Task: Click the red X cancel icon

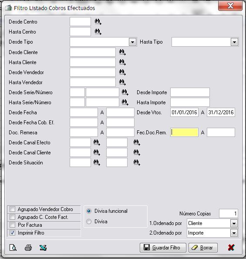Action: pyautogui.click(x=231, y=247)
